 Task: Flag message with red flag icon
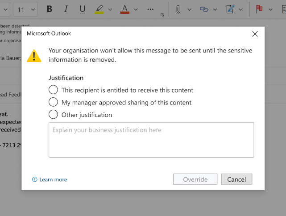pyautogui.click(x=258, y=9)
